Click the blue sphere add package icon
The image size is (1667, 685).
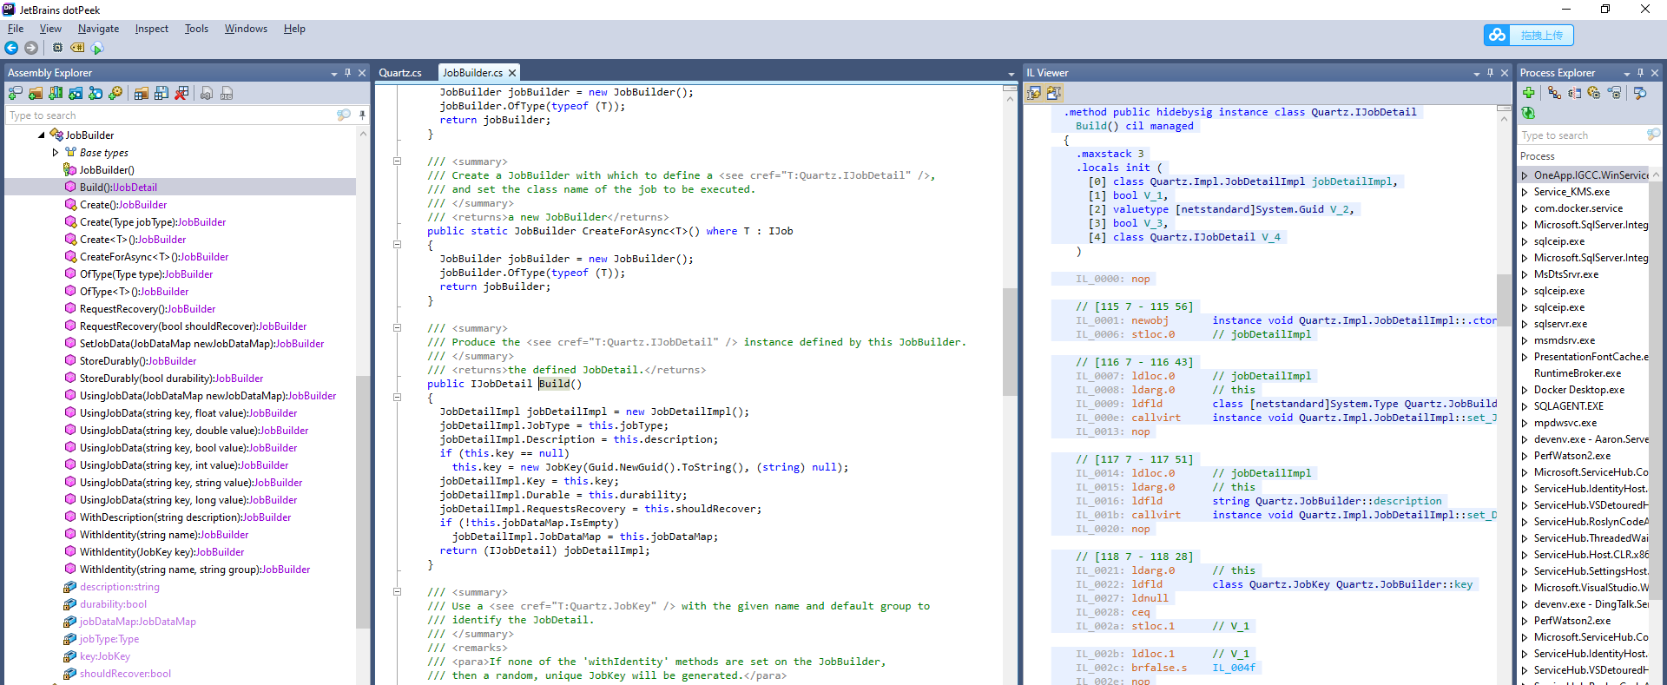[x=96, y=93]
